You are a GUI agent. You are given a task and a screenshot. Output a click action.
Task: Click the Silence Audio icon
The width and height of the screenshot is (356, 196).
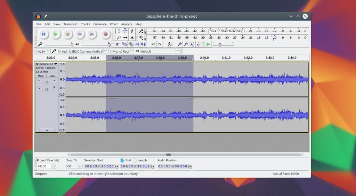tap(144, 44)
